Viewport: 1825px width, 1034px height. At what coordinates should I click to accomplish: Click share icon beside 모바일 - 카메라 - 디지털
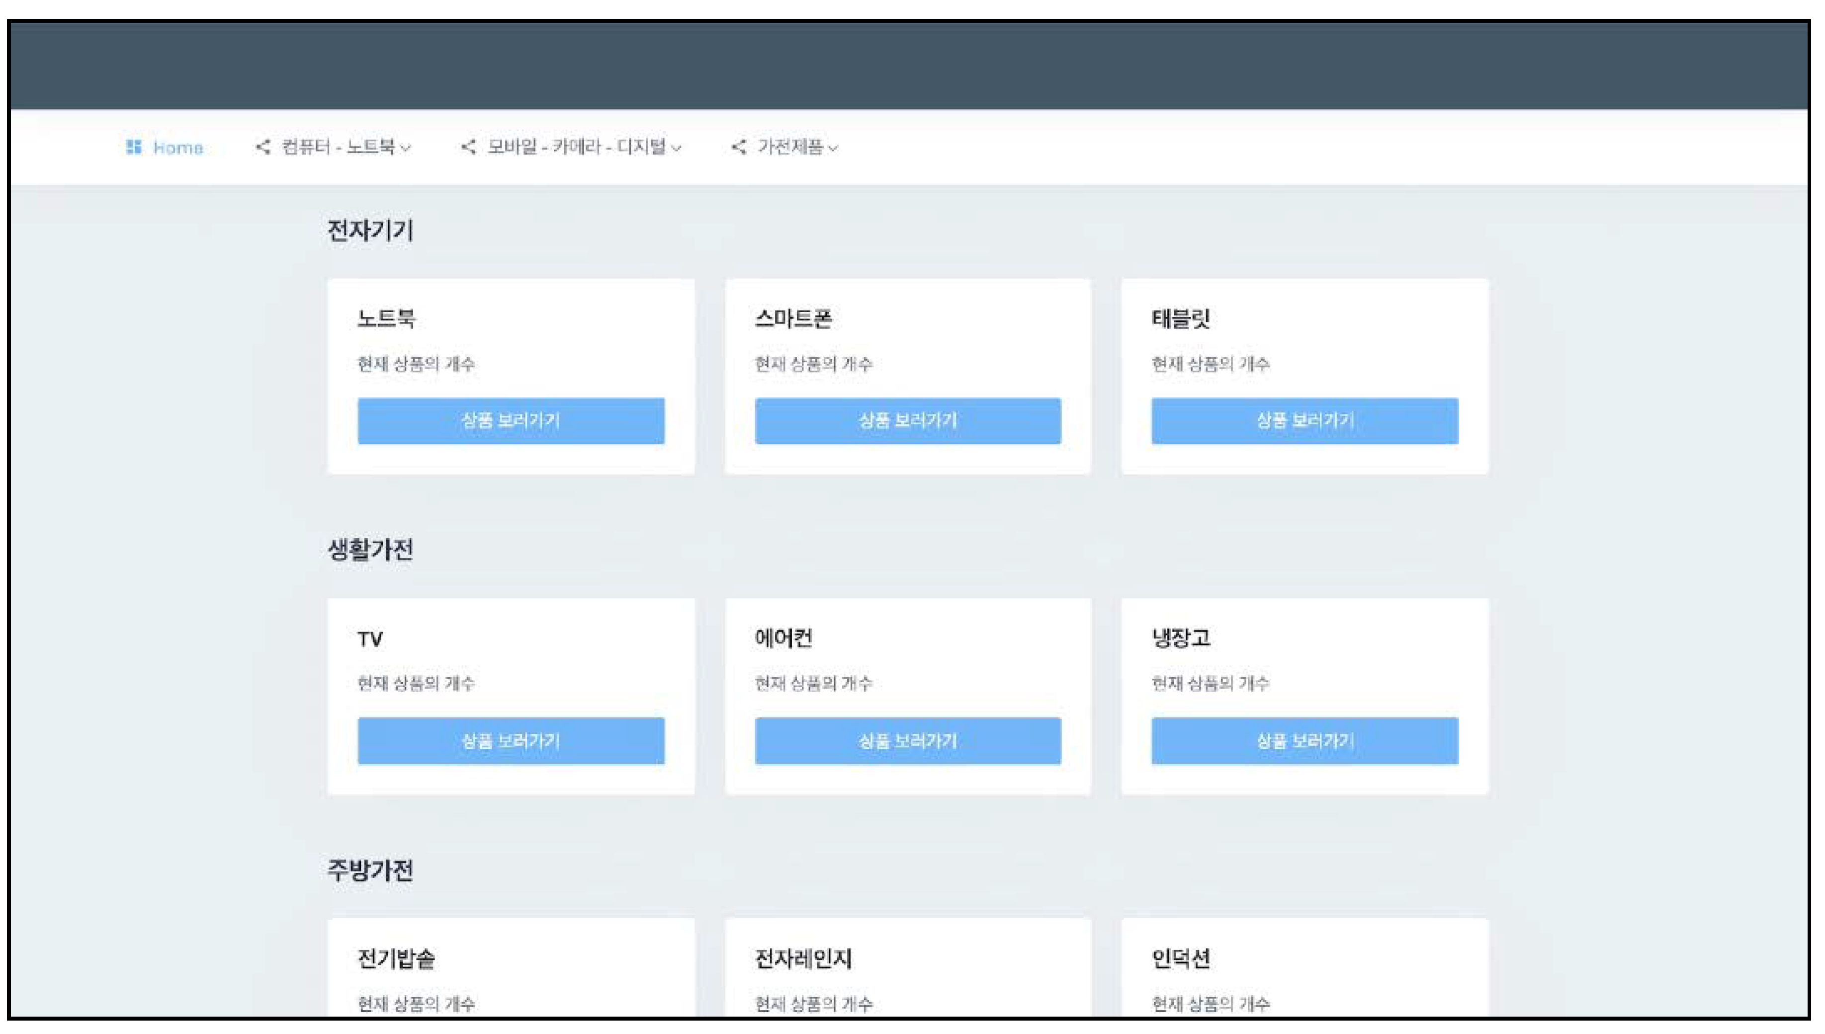[468, 147]
